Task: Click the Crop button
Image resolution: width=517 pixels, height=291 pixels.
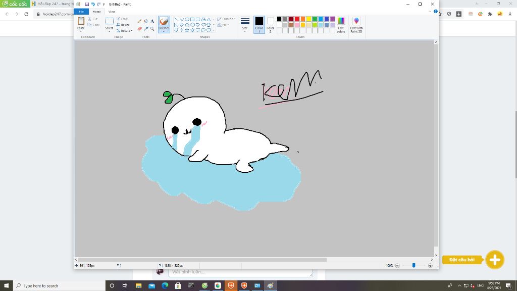Action: click(122, 19)
